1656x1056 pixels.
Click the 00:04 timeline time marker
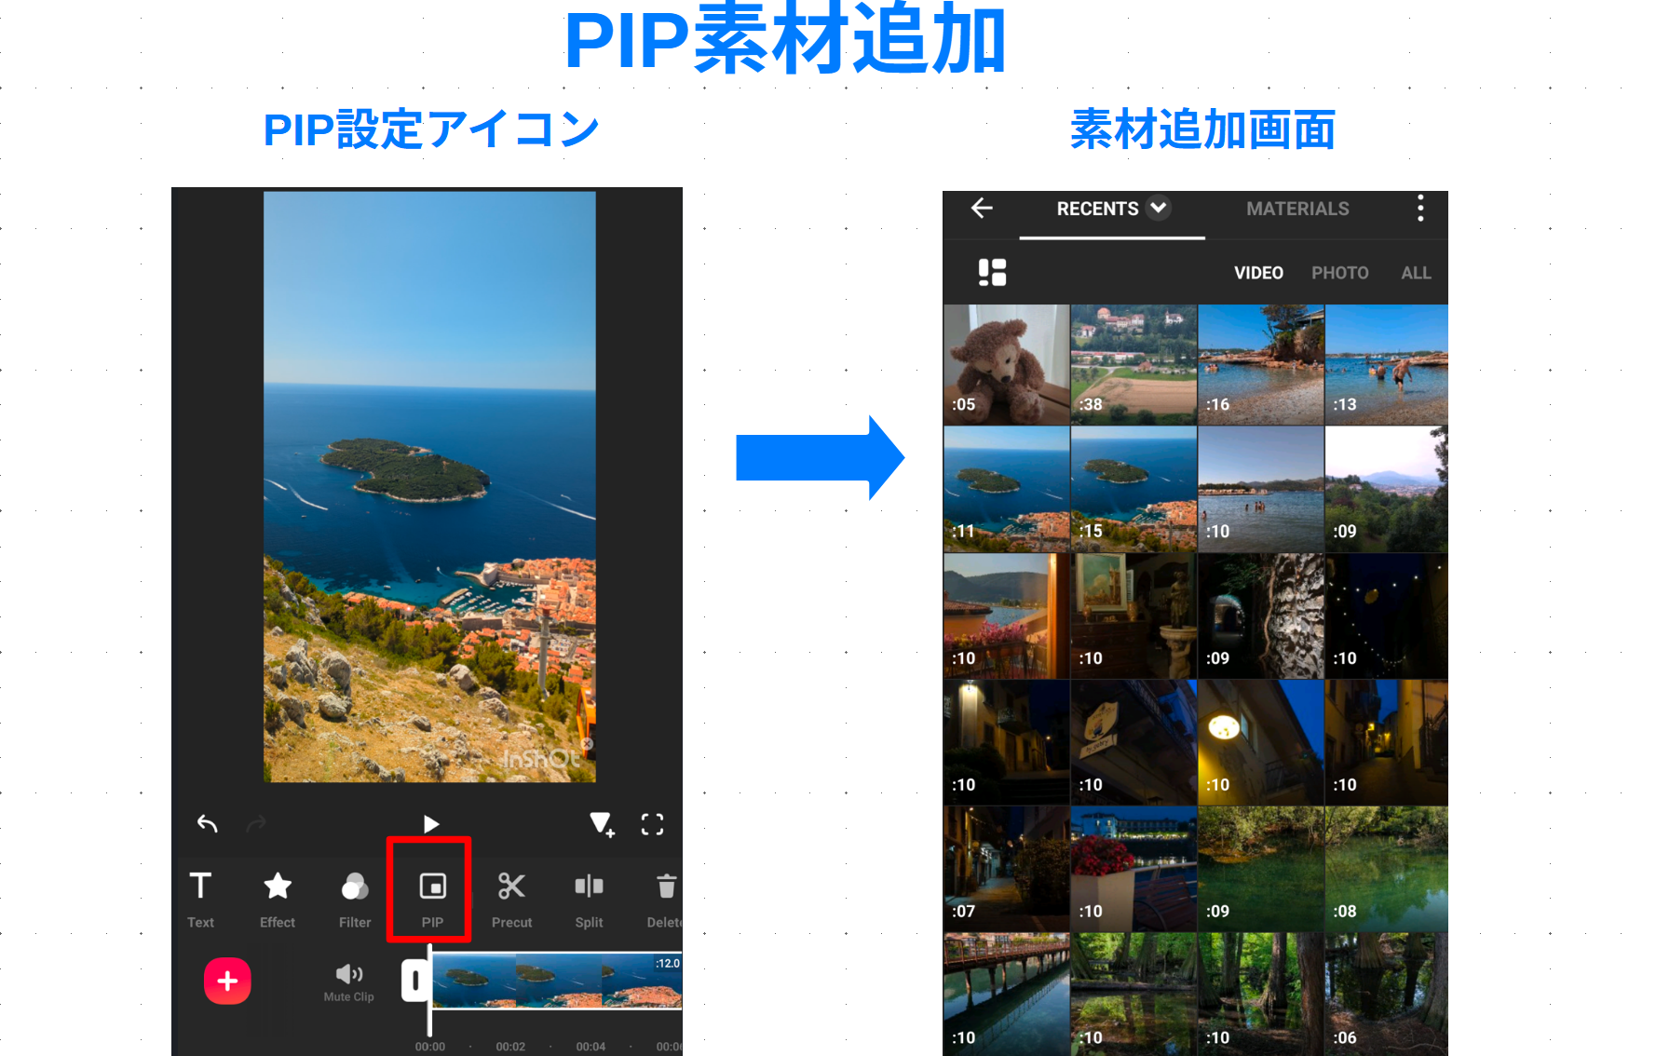pos(590,1047)
